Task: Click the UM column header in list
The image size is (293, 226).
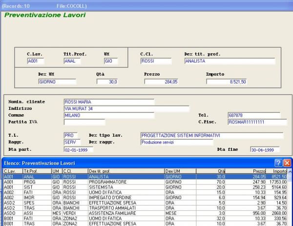Action: pyautogui.click(x=57, y=171)
